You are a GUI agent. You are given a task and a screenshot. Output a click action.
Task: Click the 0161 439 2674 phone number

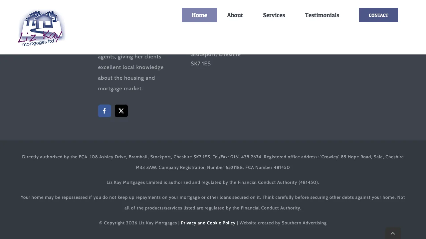pos(246,157)
